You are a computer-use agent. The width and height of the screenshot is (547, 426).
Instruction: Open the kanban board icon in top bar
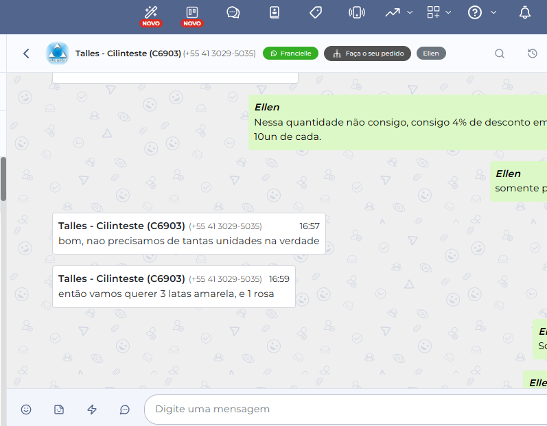[x=192, y=12]
